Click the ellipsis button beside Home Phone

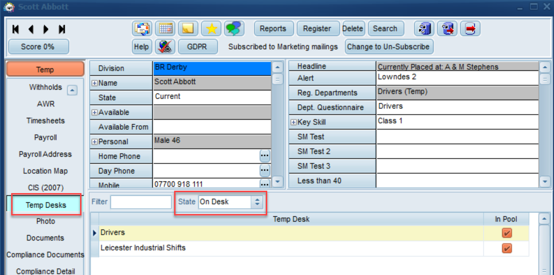click(265, 156)
